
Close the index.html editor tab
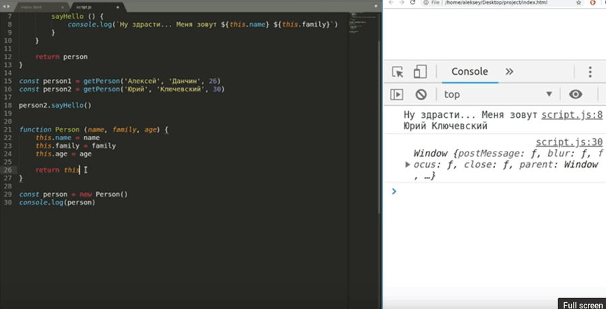click(63, 7)
